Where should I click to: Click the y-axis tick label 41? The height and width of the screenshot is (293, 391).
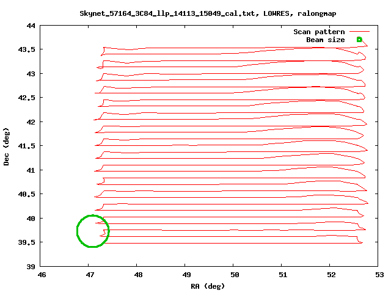(31, 170)
